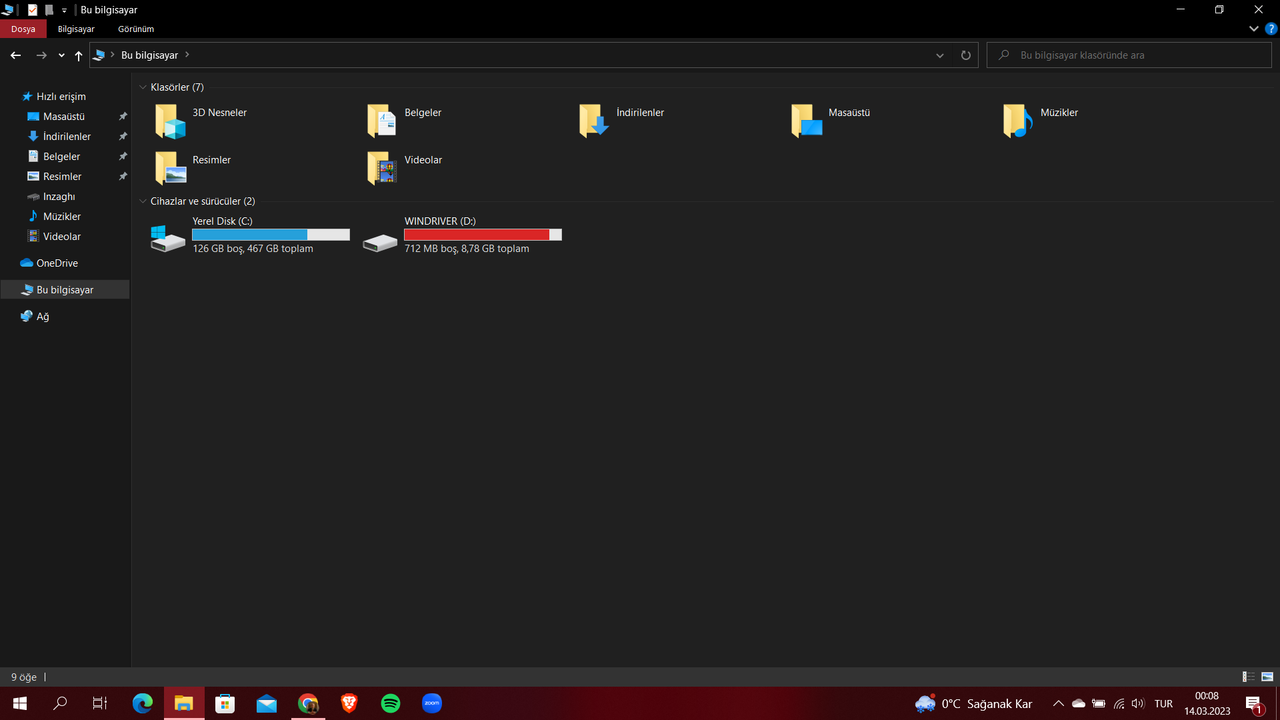Click the Yerel Disk (C:) usage bar
Image resolution: width=1280 pixels, height=720 pixels.
pos(271,235)
